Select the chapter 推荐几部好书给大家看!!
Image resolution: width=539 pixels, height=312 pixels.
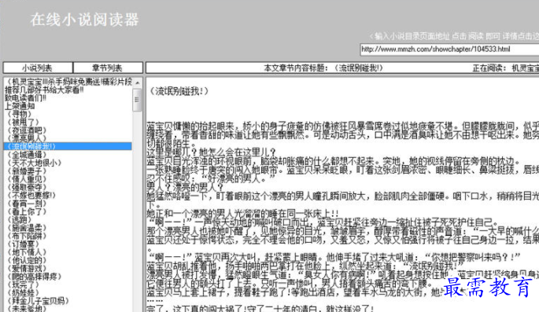pos(44,90)
